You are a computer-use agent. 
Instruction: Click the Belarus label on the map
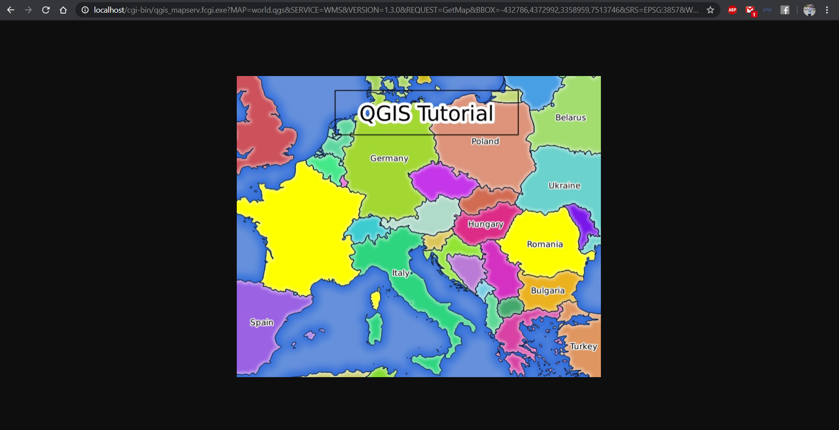tap(570, 117)
